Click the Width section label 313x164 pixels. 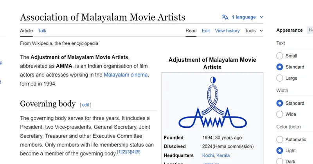(x=282, y=91)
